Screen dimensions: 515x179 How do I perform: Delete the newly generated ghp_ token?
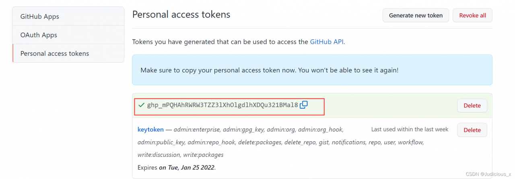point(472,106)
